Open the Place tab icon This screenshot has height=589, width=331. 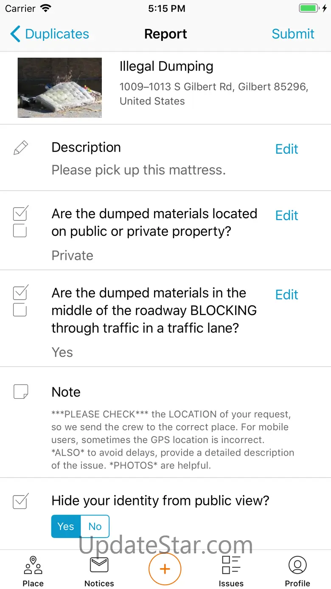33,565
